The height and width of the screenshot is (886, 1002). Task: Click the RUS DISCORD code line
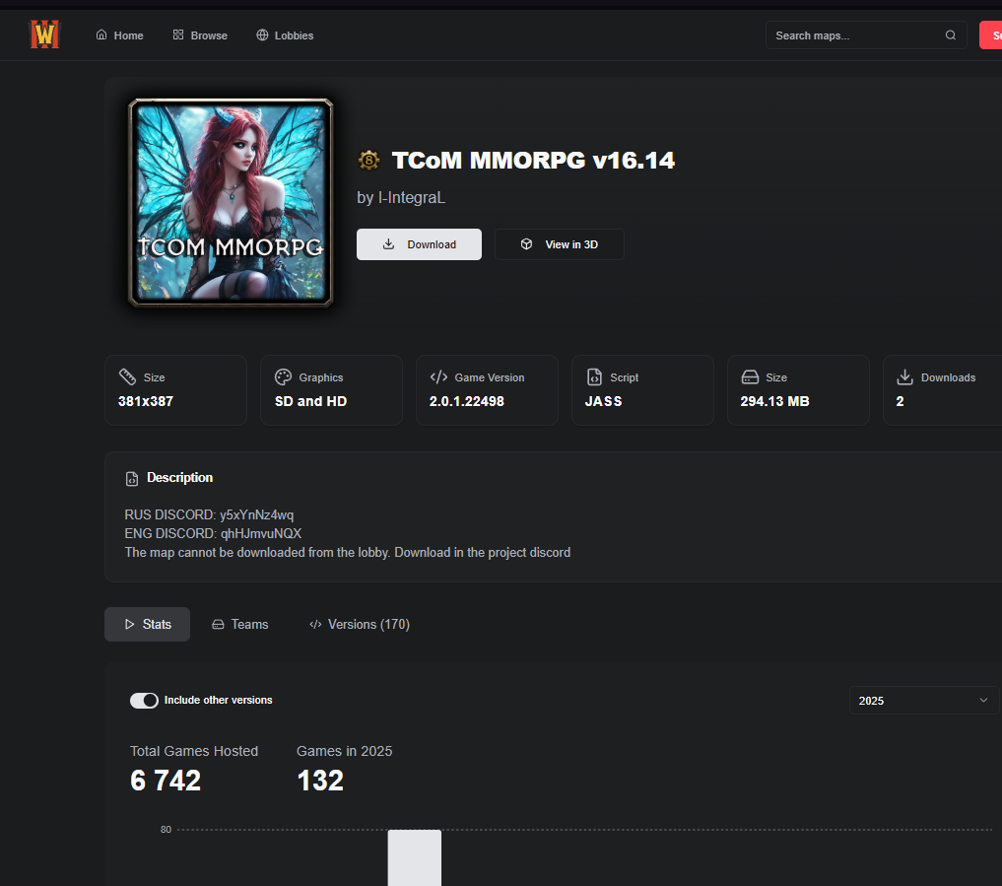[x=209, y=514]
